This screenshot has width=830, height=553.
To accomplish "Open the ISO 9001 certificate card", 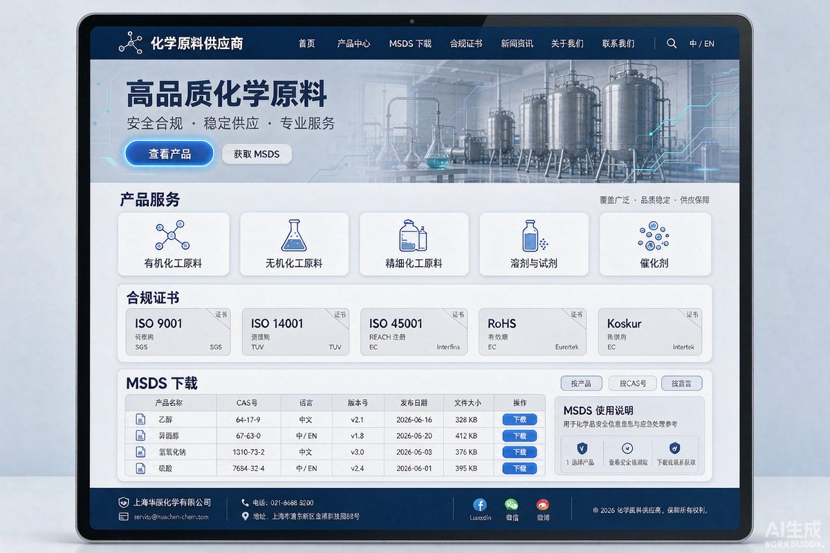I will pos(178,332).
